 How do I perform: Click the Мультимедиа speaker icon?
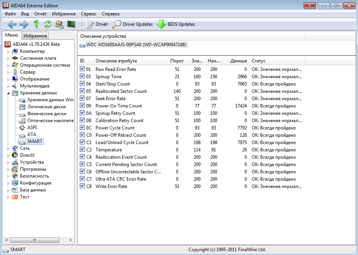15,86
